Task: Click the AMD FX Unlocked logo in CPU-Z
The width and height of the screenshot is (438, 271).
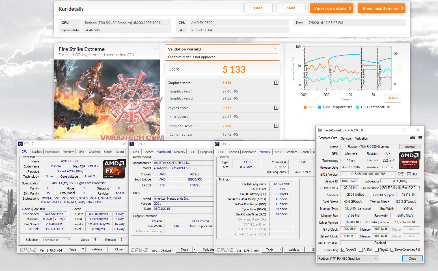Action: click(x=114, y=169)
